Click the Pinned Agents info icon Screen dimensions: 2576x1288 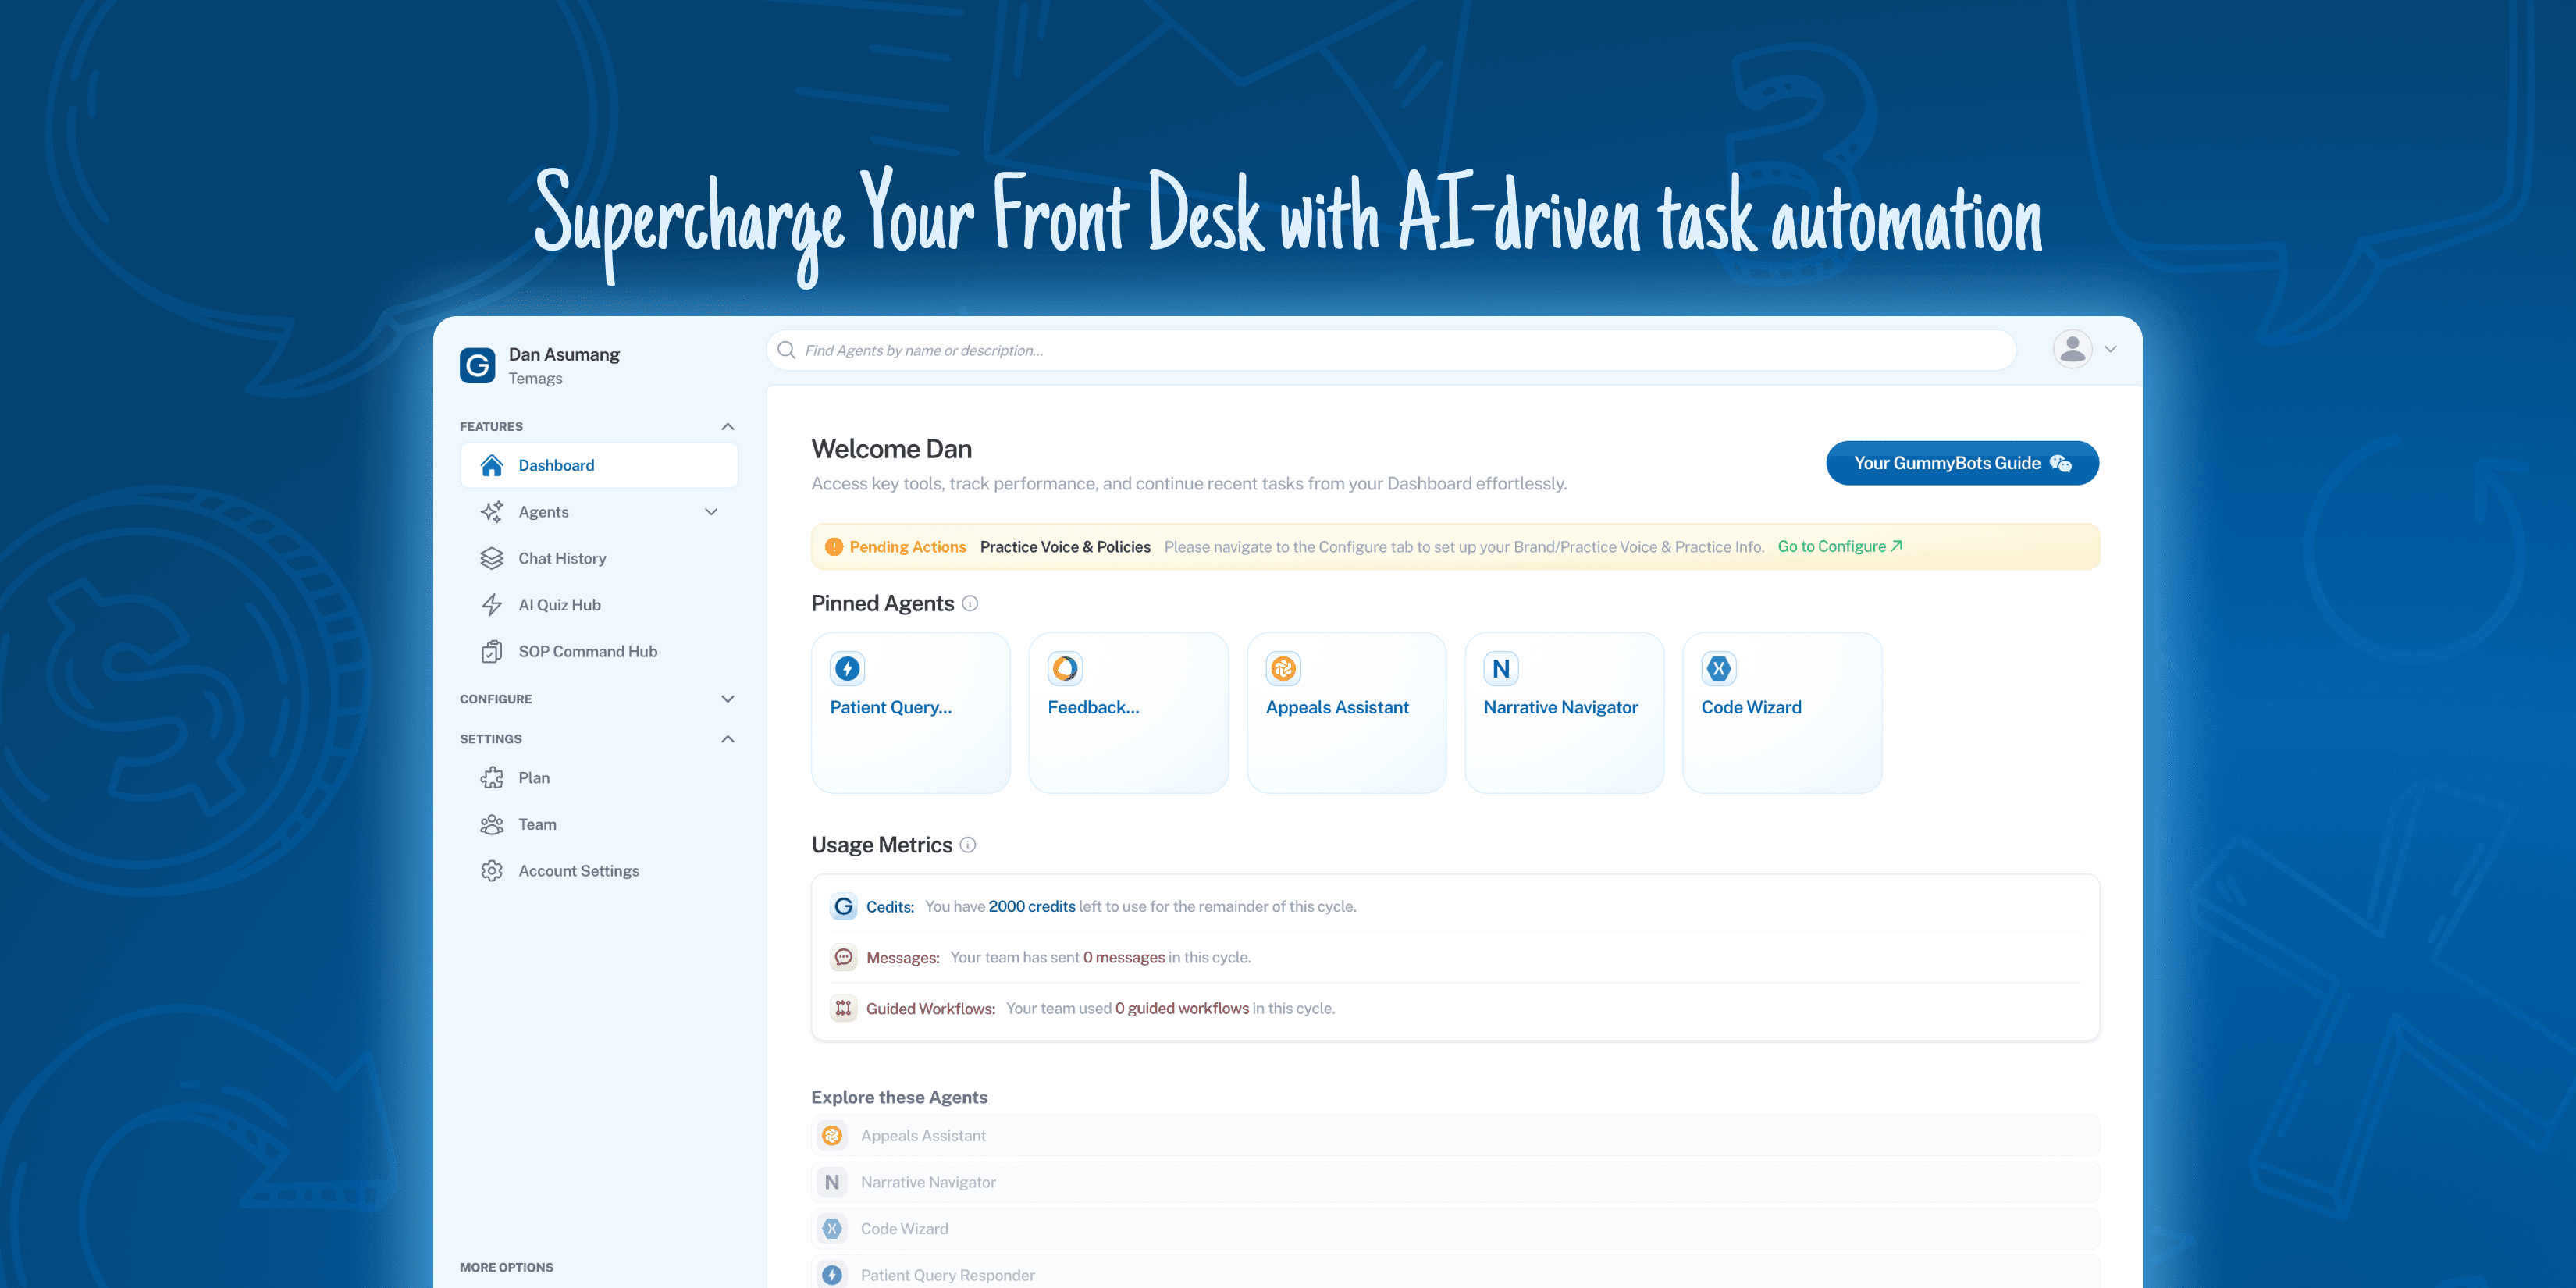pos(970,603)
